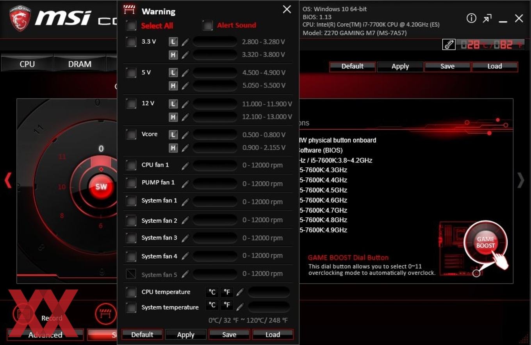Click the warning barrier icon in bottom bar
This screenshot has width=531, height=345.
tap(105, 313)
